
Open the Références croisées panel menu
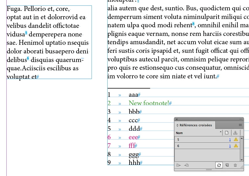click(x=240, y=125)
